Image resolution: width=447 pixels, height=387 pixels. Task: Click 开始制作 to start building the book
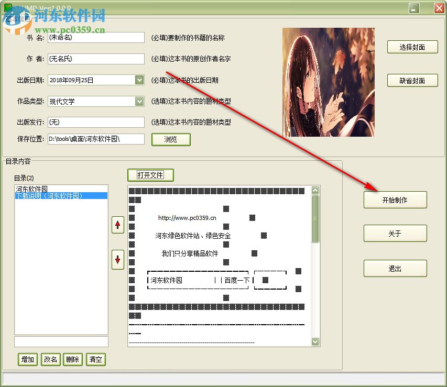(x=395, y=200)
